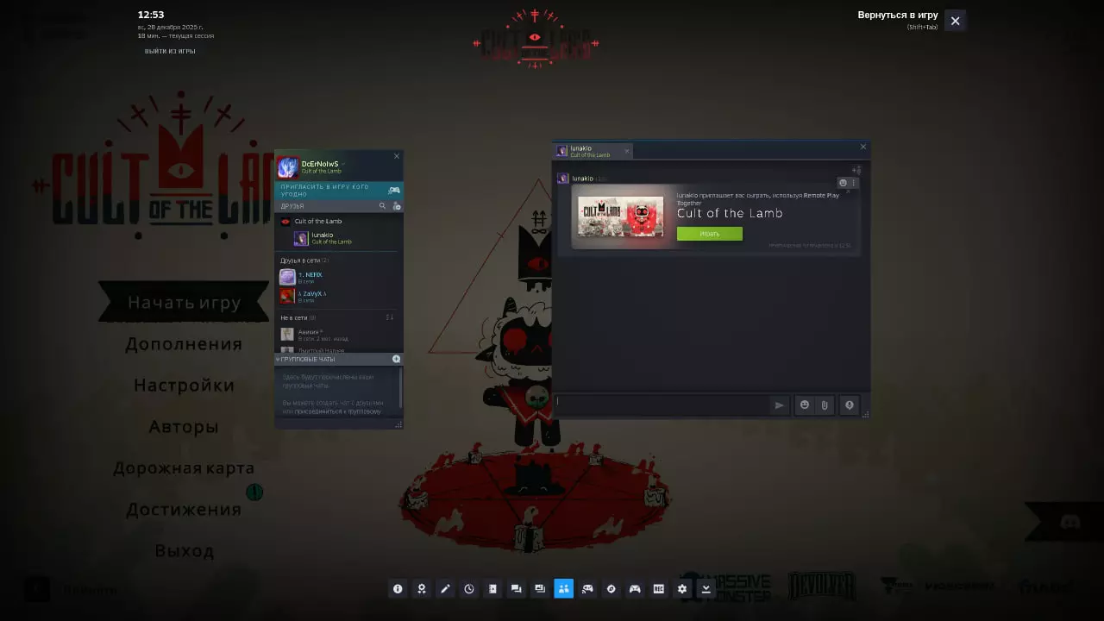
Task: Close the overlay with top-right X
Action: pyautogui.click(x=955, y=21)
